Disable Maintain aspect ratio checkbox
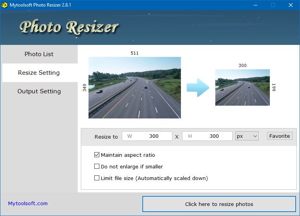Image resolution: width=300 pixels, height=216 pixels. [x=97, y=155]
